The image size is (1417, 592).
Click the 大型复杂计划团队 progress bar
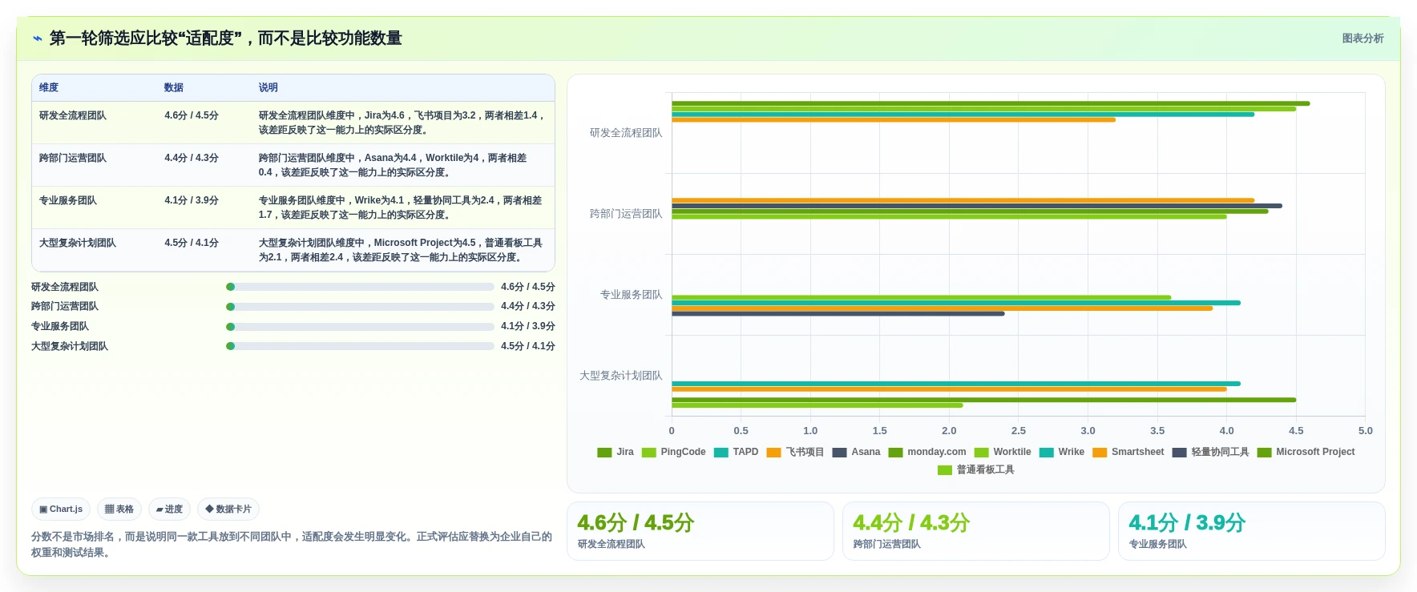click(360, 346)
